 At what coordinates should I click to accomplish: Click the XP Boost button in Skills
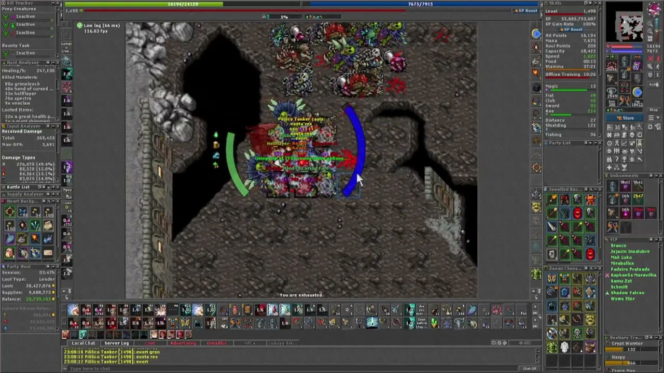click(x=570, y=30)
